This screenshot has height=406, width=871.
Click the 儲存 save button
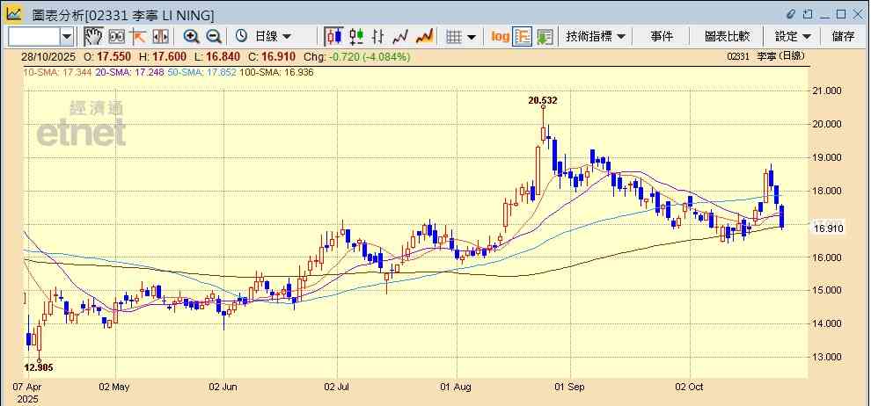[843, 36]
